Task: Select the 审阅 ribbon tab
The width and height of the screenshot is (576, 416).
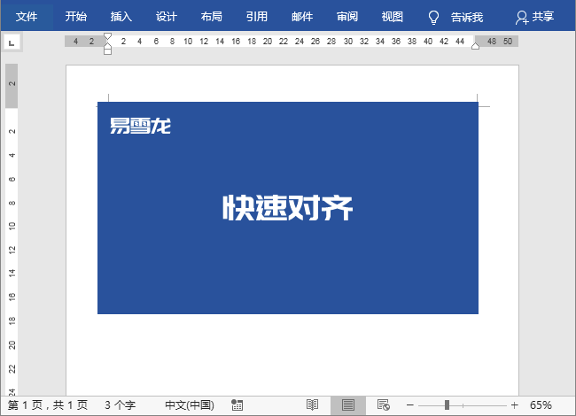Action: coord(347,17)
